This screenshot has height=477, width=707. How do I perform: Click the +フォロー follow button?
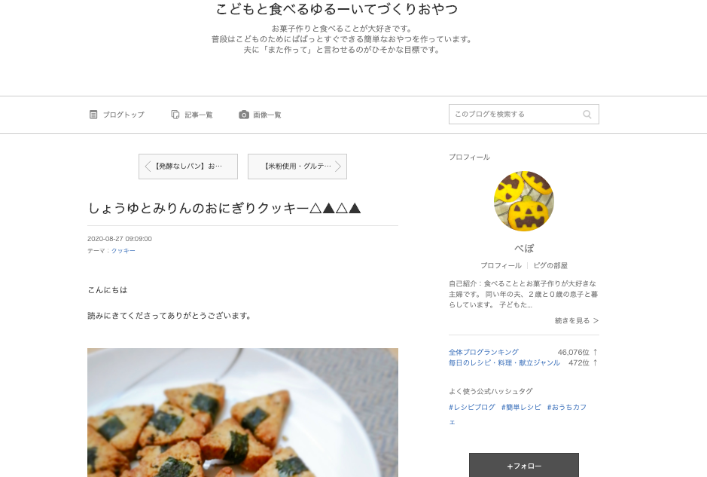click(x=524, y=465)
